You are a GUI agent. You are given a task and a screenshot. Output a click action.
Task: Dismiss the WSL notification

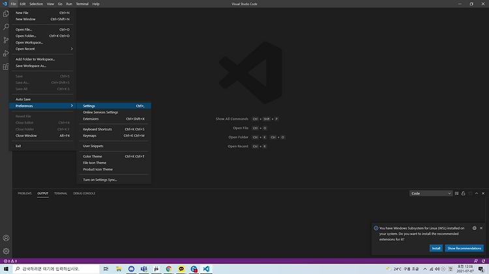481,228
